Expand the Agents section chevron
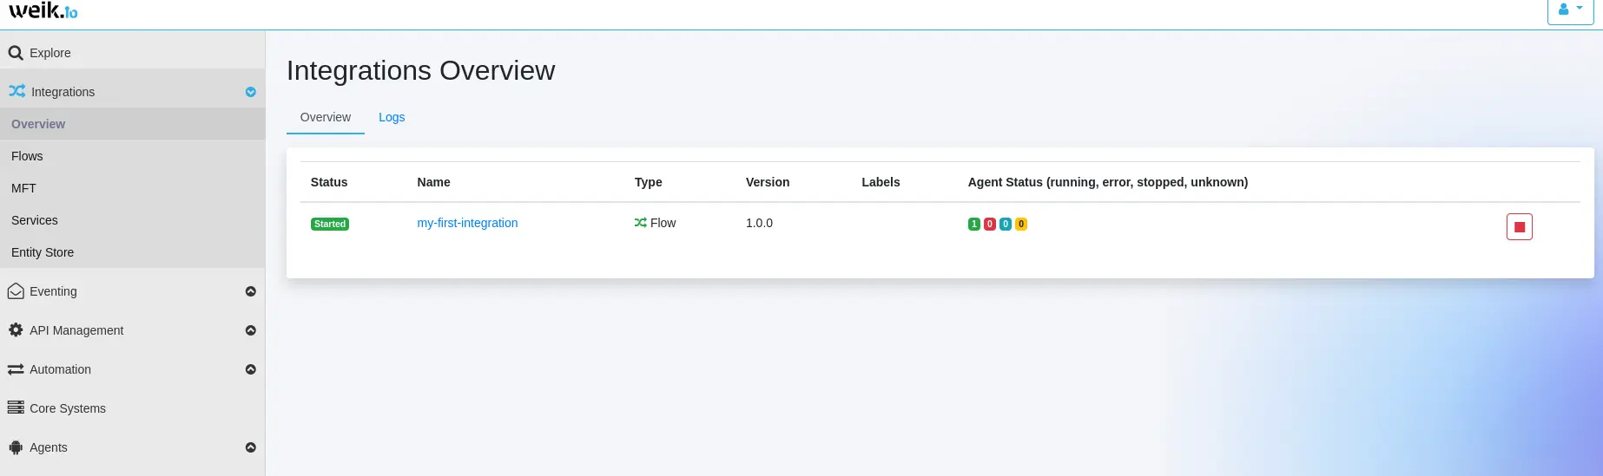This screenshot has height=476, width=1603. [251, 447]
